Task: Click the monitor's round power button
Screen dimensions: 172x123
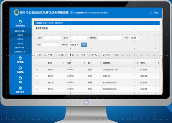Action: coord(86,102)
